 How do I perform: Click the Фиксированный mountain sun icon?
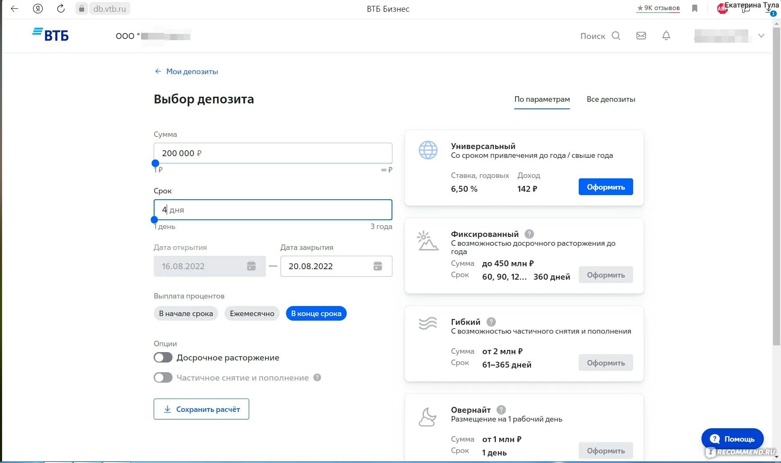coord(428,241)
